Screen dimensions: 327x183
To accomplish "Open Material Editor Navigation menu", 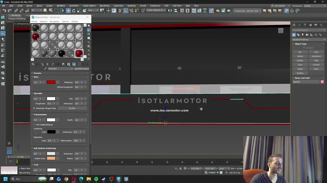I will coord(54,22).
